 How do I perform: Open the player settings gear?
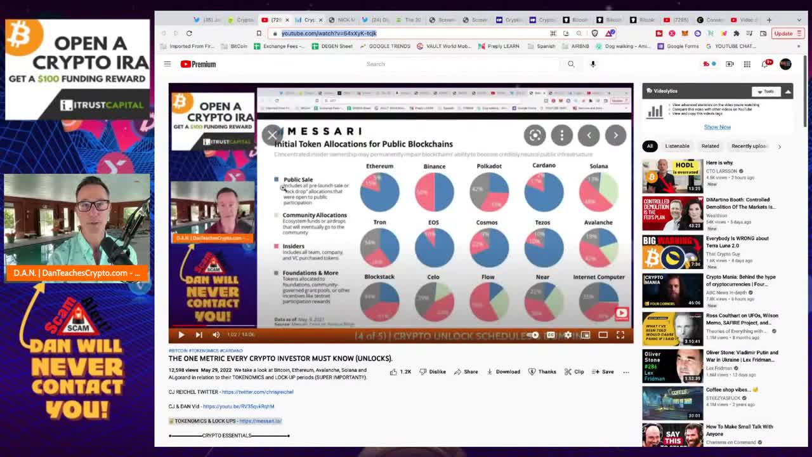coord(568,335)
